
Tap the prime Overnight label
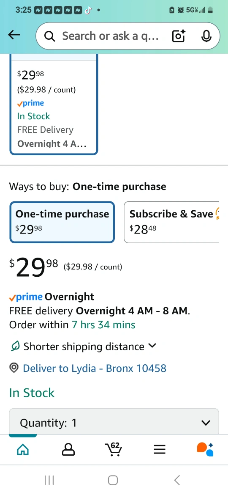[x=52, y=297]
